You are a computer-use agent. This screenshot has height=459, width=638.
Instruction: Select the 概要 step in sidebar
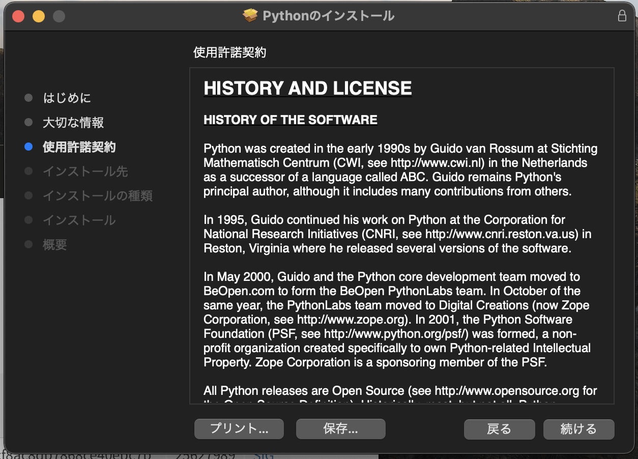(x=55, y=244)
